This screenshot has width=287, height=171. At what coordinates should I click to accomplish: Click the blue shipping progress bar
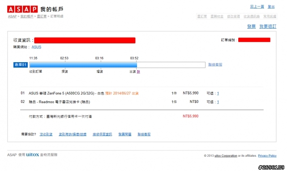tap(83, 65)
